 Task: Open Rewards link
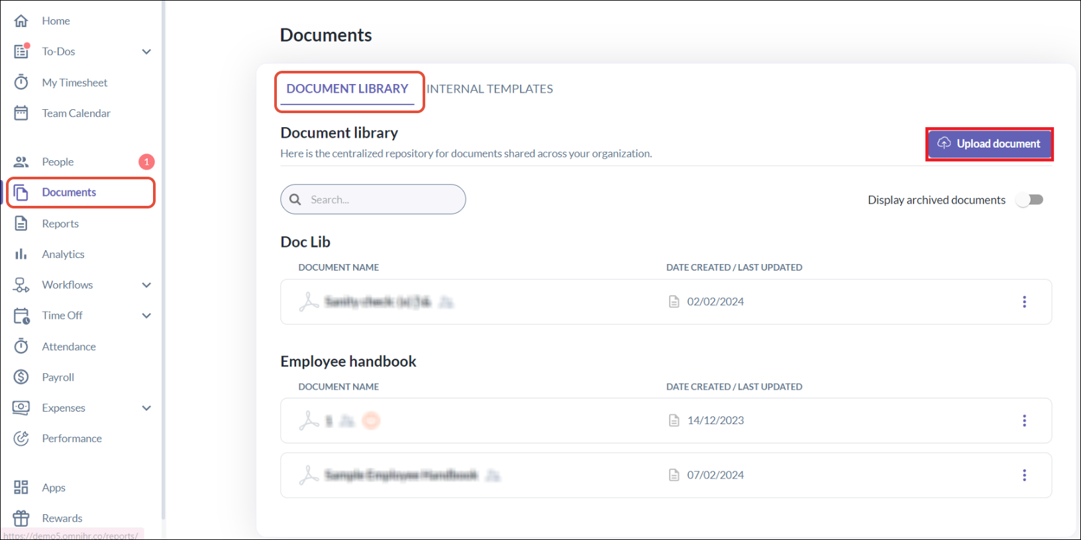62,518
